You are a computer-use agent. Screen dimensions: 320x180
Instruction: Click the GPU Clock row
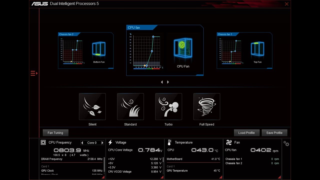click(72, 171)
